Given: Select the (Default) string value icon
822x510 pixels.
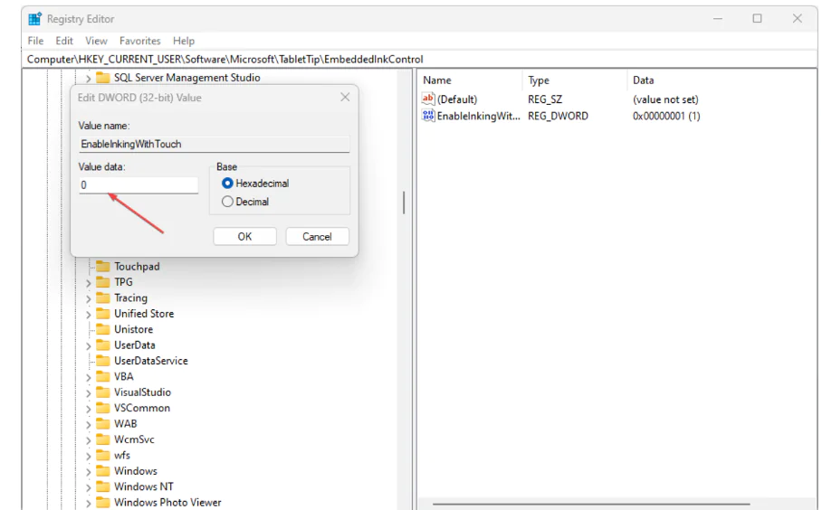Looking at the screenshot, I should 428,99.
